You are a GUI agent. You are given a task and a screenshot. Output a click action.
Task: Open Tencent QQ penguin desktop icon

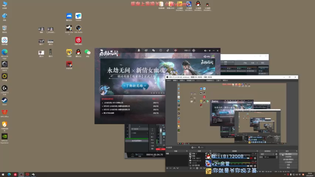pyautogui.click(x=78, y=53)
